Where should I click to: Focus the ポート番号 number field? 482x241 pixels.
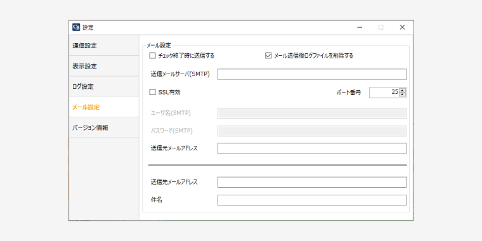pos(384,92)
